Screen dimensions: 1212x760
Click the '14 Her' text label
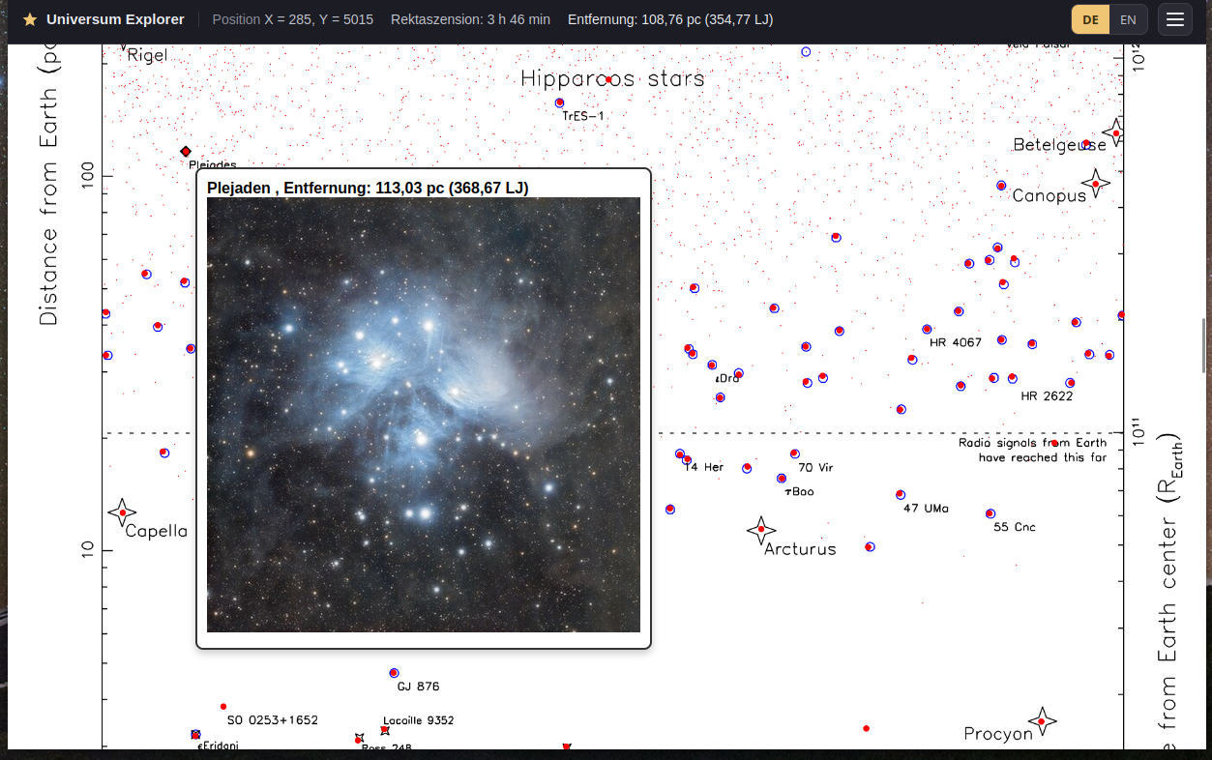click(x=704, y=468)
